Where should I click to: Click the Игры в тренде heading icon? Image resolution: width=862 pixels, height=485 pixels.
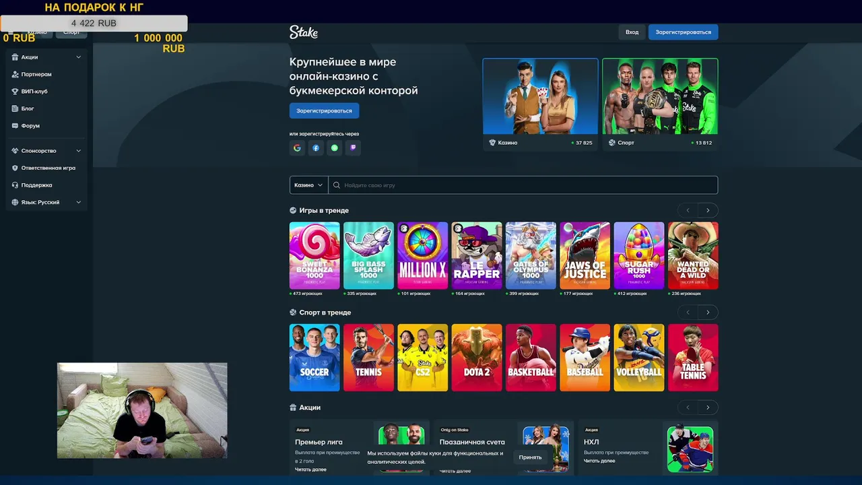click(293, 210)
